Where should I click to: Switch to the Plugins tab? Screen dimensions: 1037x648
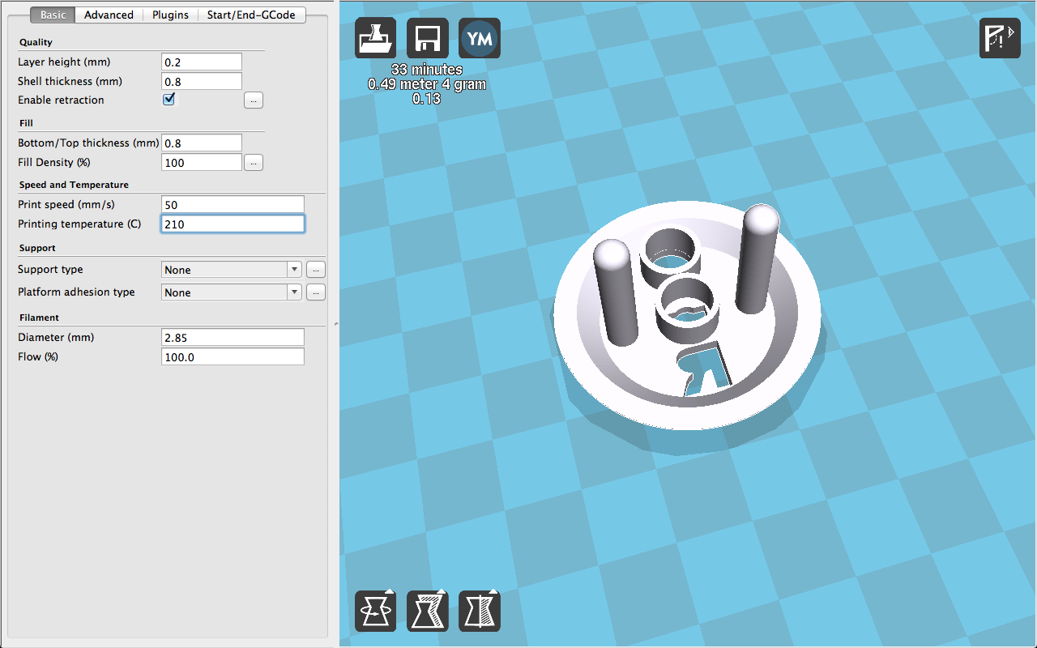(170, 15)
